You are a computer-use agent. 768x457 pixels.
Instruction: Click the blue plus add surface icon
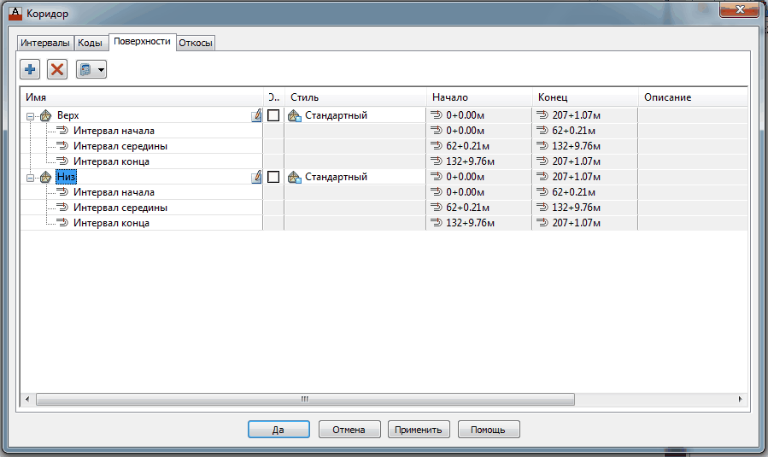[31, 69]
